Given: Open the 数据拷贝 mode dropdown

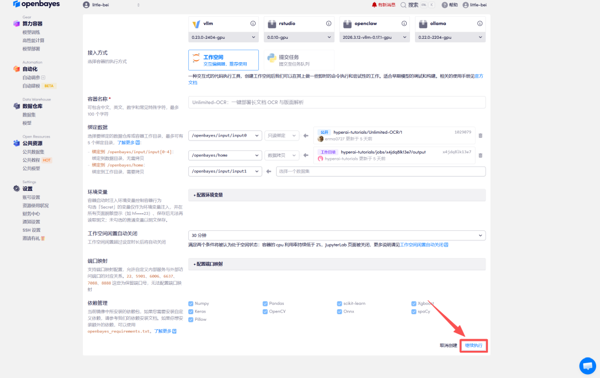Looking at the screenshot, I should pos(282,155).
